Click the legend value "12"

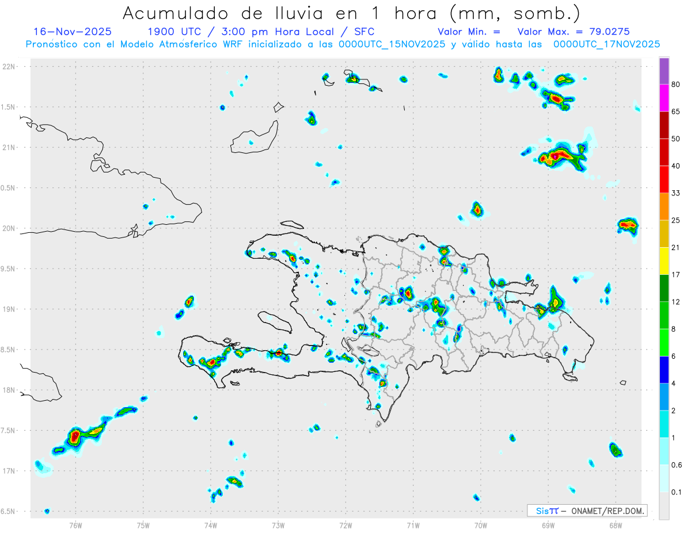[676, 302]
